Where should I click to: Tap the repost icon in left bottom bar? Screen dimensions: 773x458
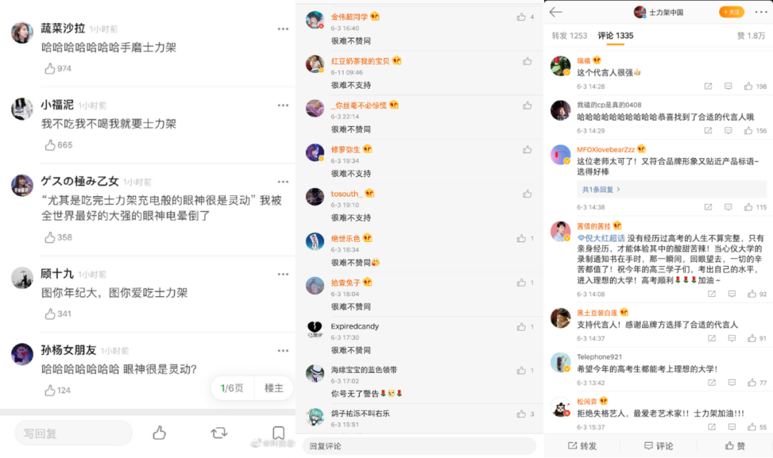(219, 433)
